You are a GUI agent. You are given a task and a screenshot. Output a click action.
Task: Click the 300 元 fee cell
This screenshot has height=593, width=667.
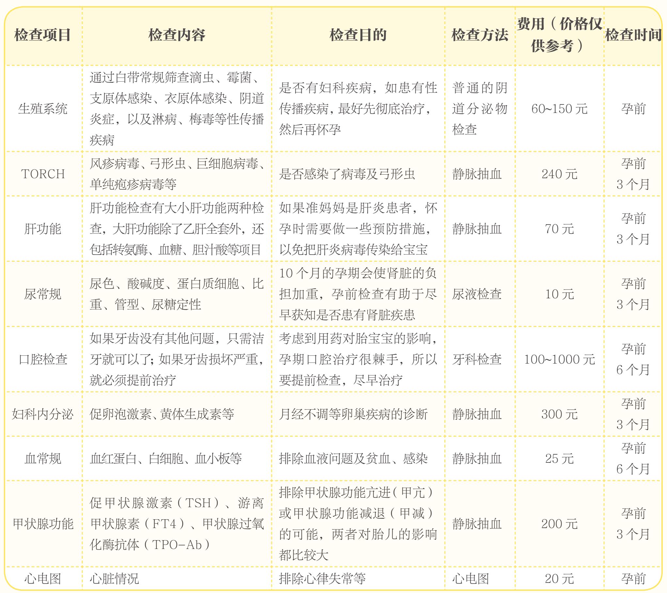(x=559, y=414)
